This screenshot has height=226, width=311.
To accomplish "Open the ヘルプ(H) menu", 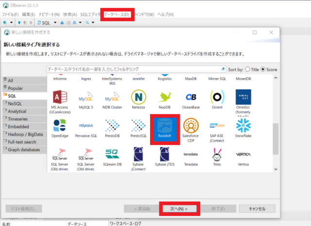I will coord(166,15).
